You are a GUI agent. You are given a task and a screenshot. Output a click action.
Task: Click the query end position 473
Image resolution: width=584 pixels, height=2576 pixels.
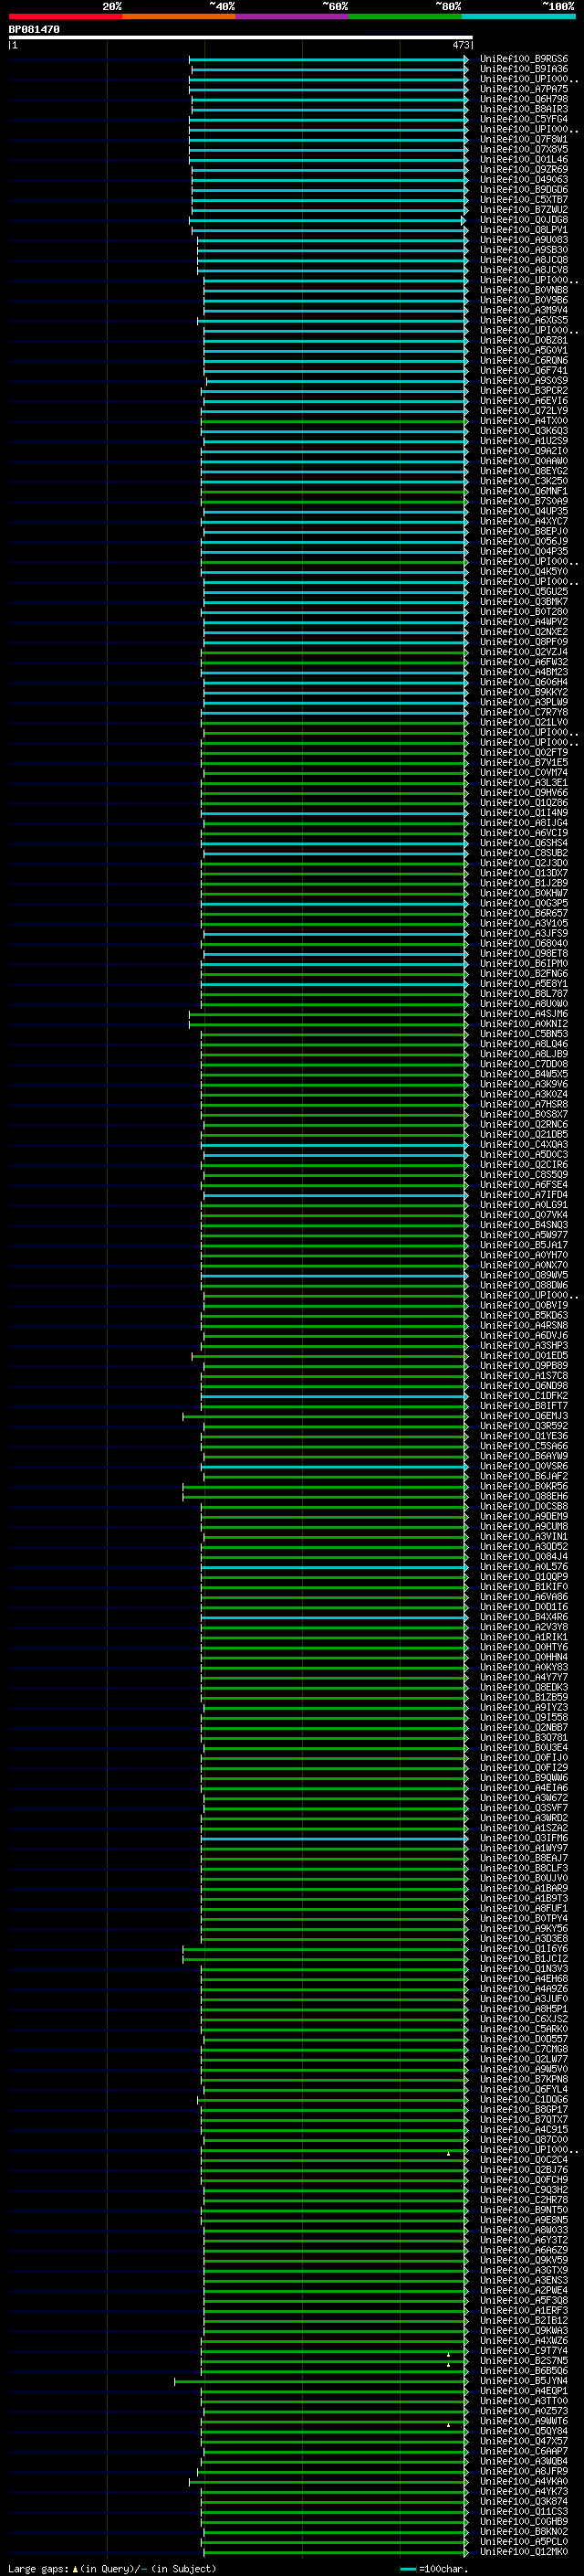[460, 45]
